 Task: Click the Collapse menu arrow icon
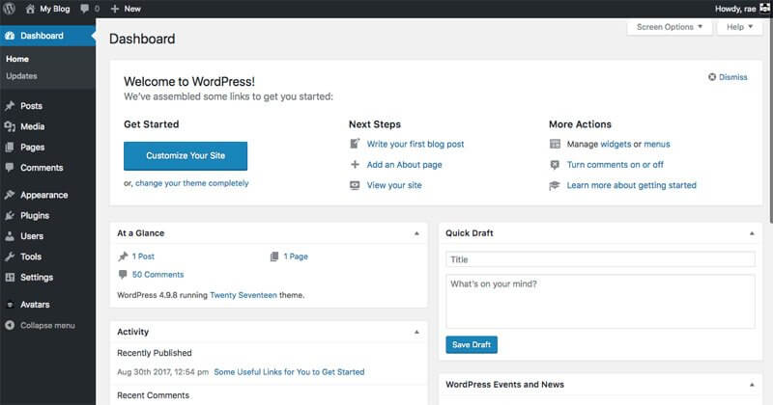[10, 325]
